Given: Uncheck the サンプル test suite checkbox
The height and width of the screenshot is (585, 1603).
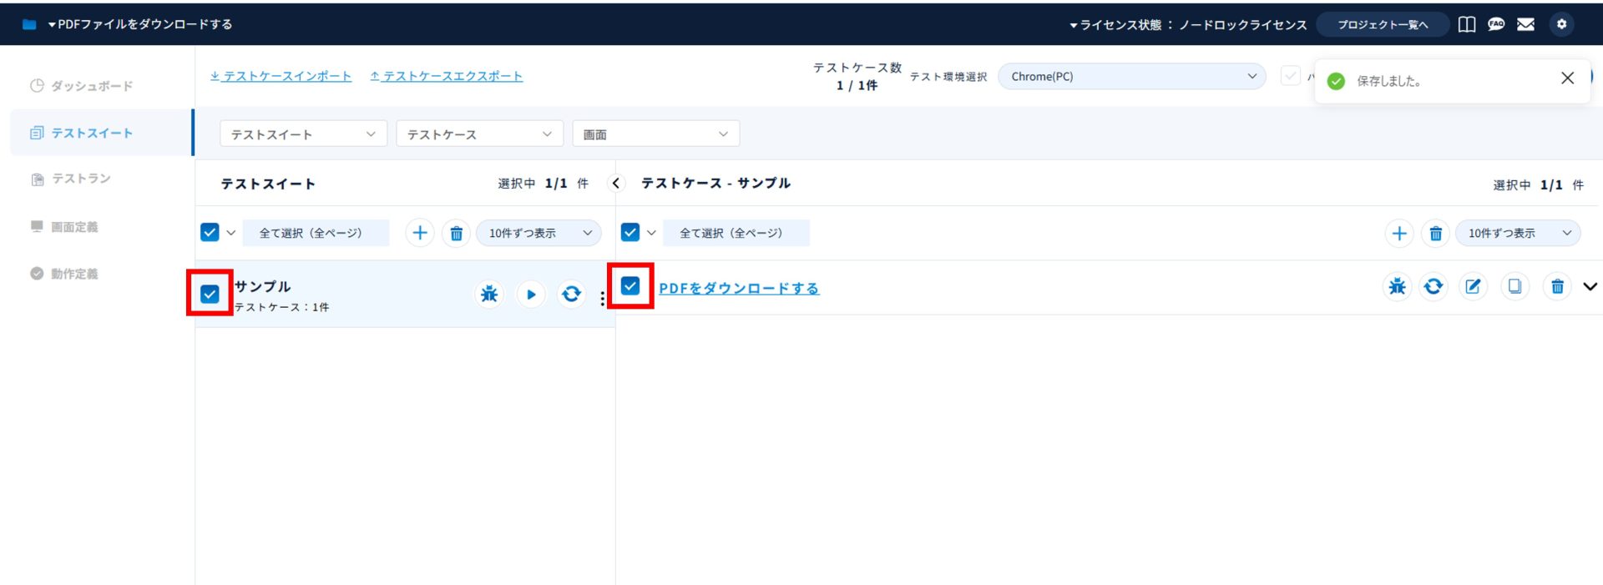Looking at the screenshot, I should tap(210, 294).
